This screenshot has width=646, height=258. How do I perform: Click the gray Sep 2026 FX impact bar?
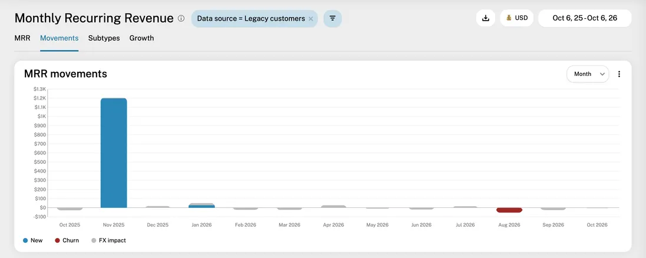(553, 209)
